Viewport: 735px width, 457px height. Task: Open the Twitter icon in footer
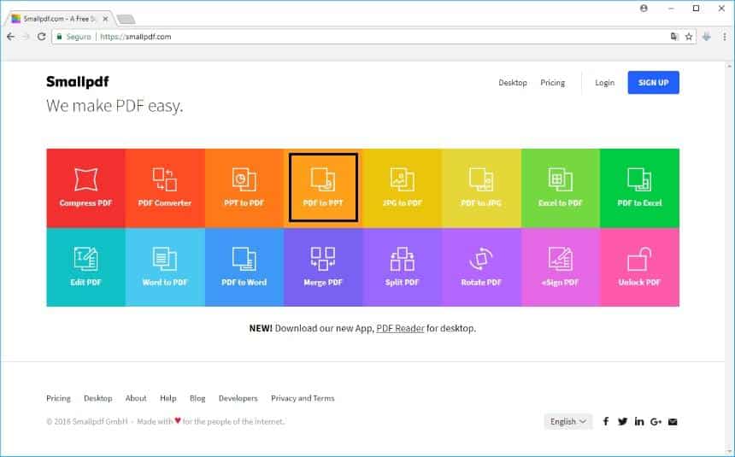(x=622, y=422)
